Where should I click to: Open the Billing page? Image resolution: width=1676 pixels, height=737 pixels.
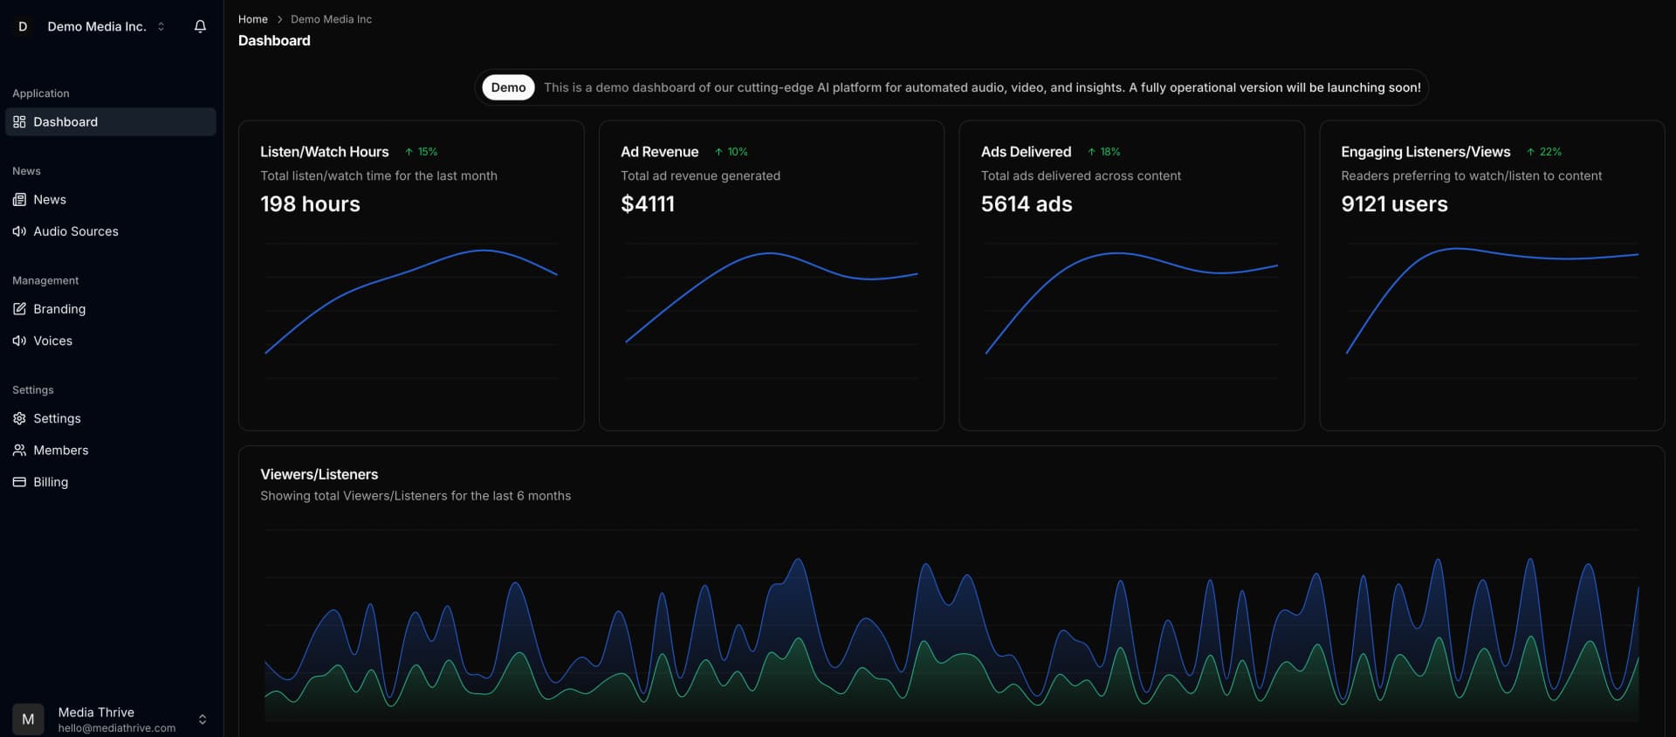[111, 482]
